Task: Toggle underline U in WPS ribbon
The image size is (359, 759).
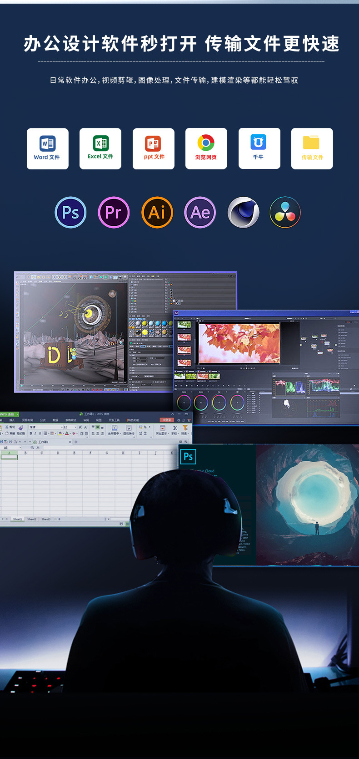Action: (40, 433)
